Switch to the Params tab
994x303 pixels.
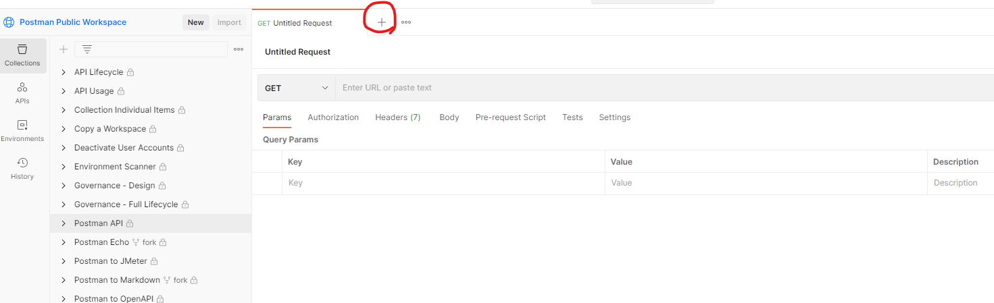277,117
